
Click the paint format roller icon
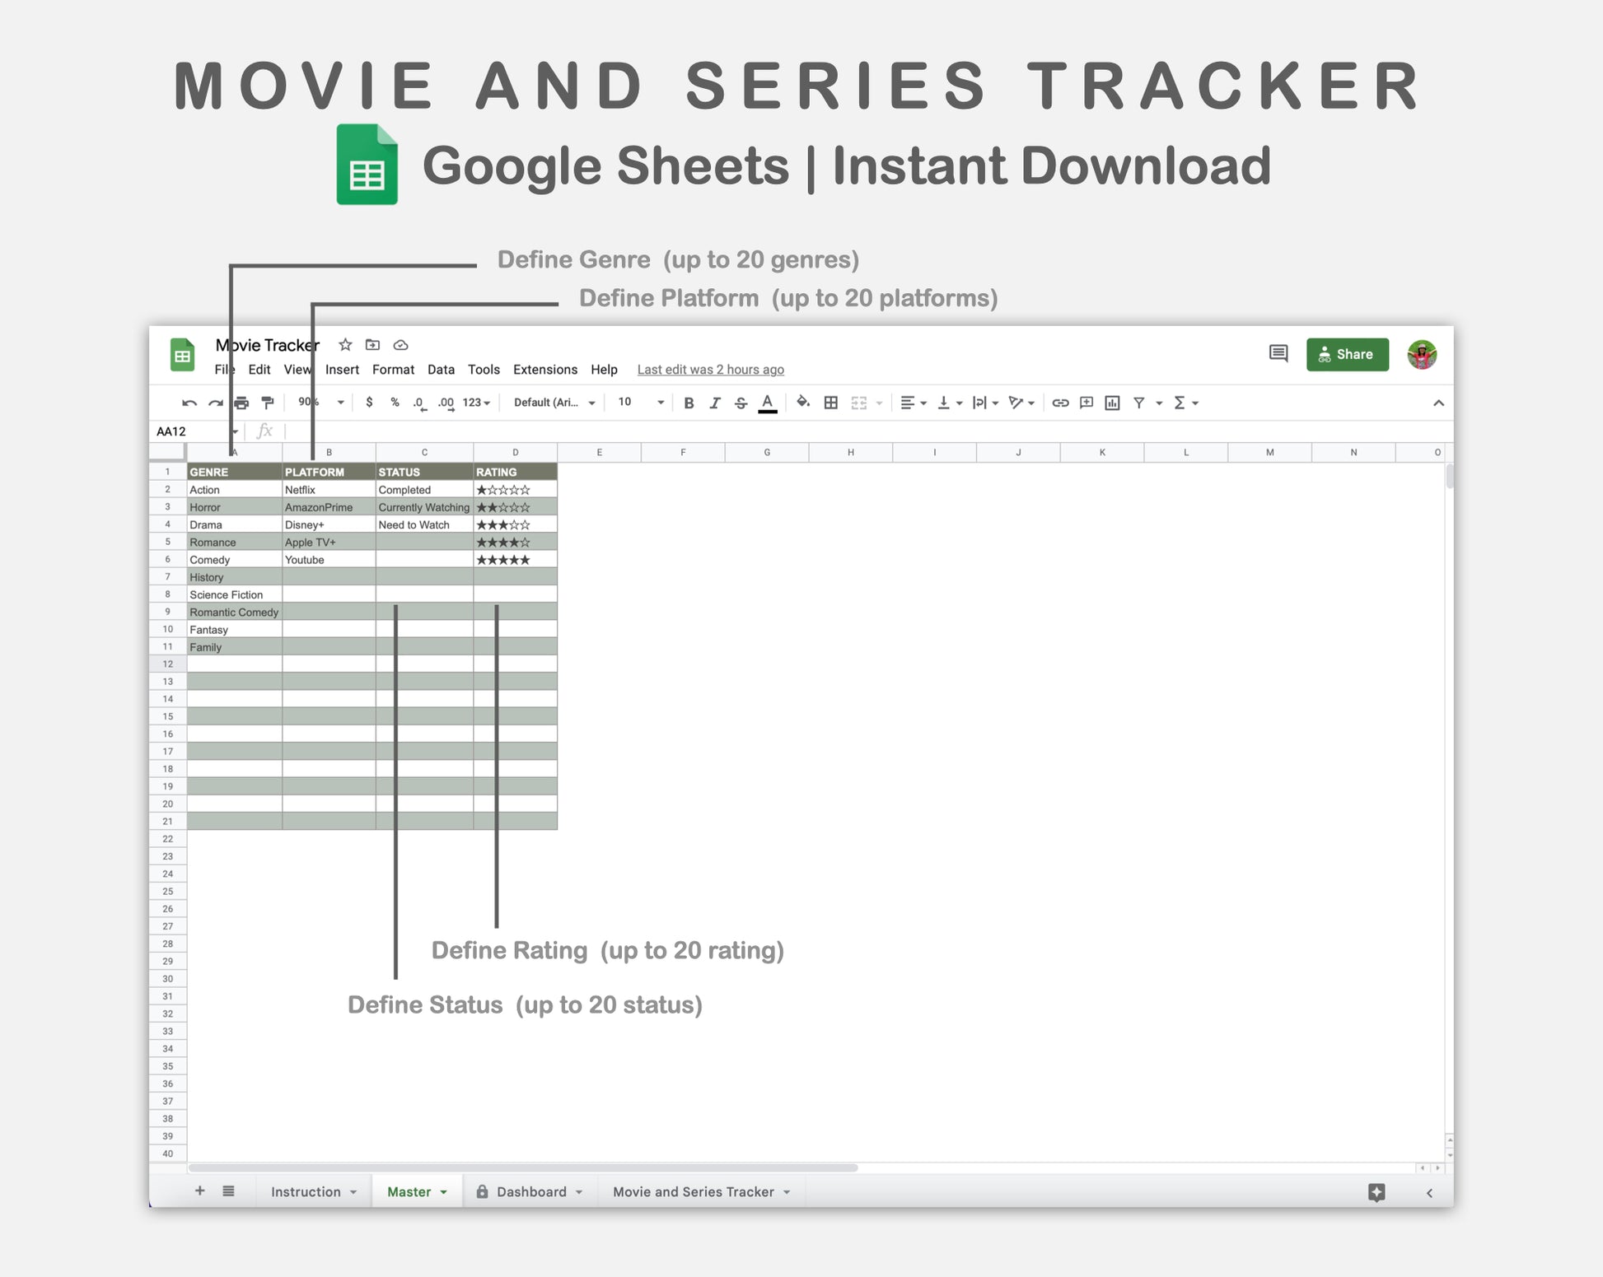[268, 403]
